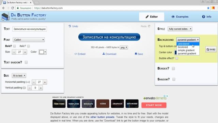Click the Embed link
This screenshot has height=123, width=218.
[80, 54]
